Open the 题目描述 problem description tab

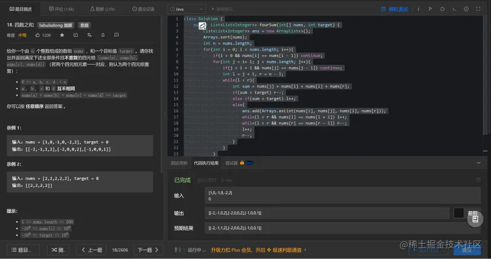click(x=20, y=9)
